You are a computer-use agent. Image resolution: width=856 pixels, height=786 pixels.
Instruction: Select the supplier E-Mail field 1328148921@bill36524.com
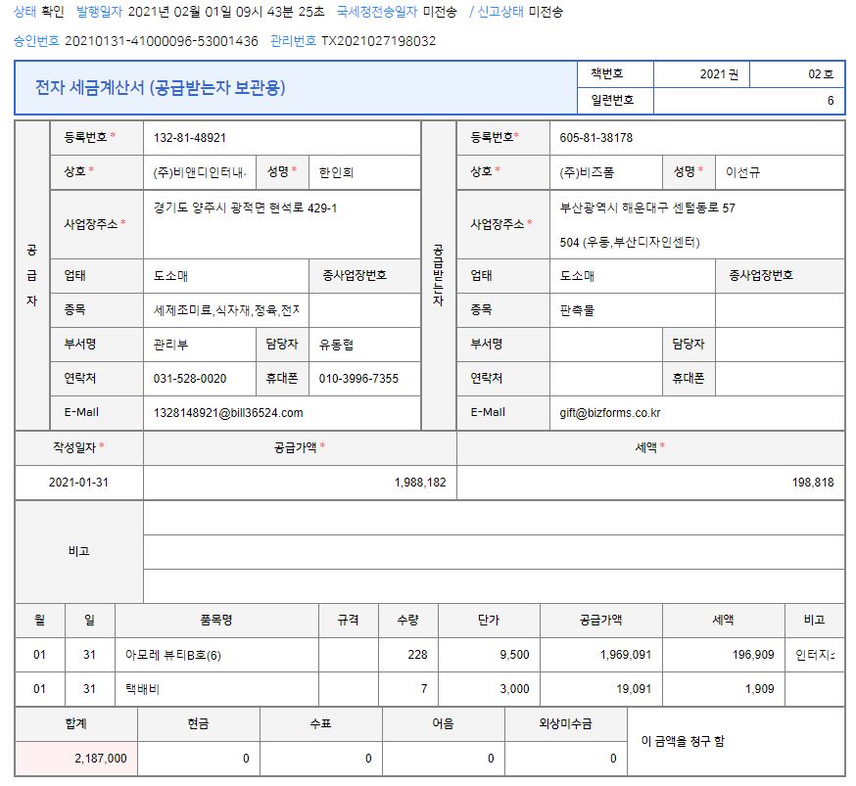coord(281,413)
